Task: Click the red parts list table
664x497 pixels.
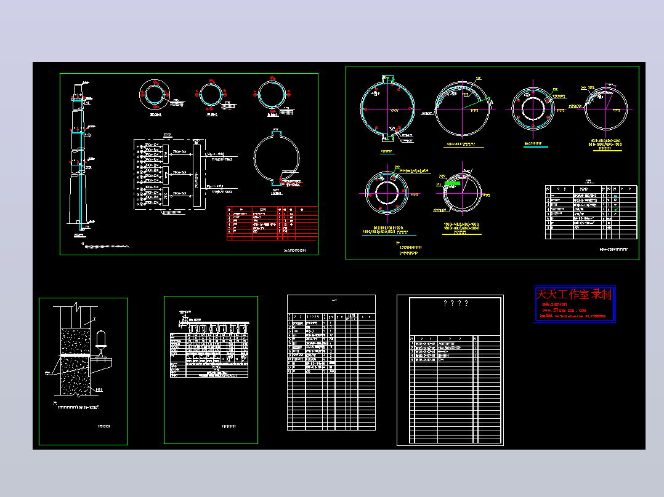Action: [272, 223]
